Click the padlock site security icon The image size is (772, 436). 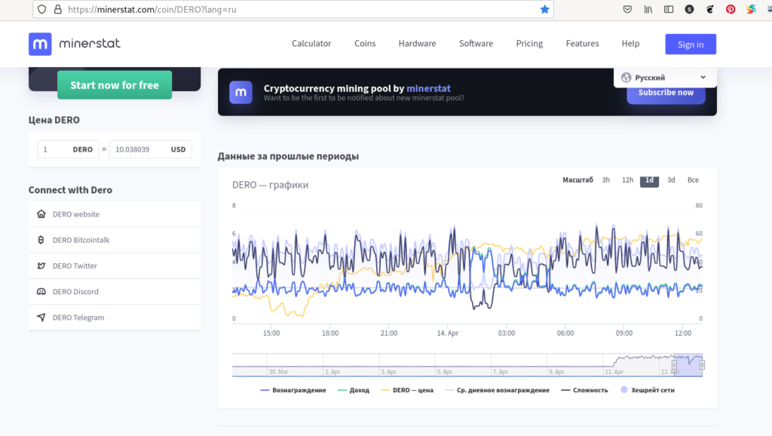[x=57, y=9]
